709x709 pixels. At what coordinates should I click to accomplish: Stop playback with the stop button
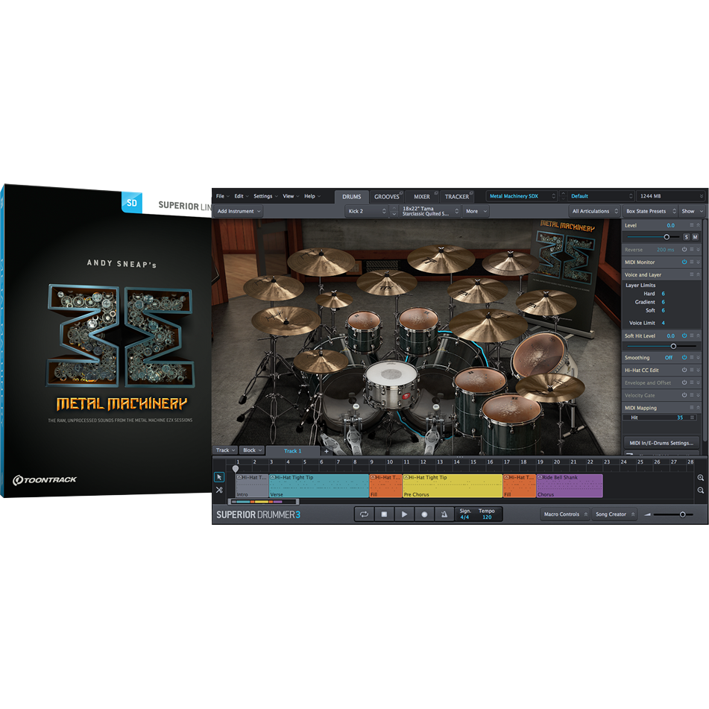384,514
